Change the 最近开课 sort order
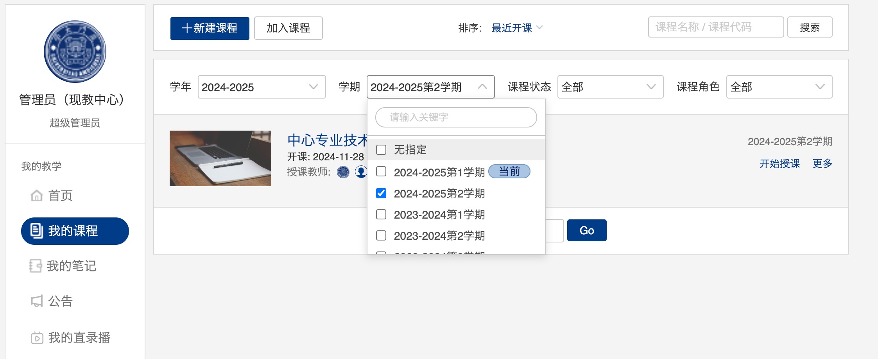The width and height of the screenshot is (878, 359). (516, 28)
